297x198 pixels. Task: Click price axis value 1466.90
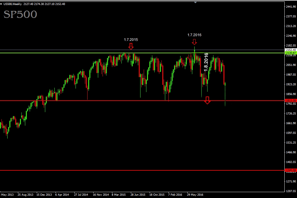(291, 152)
